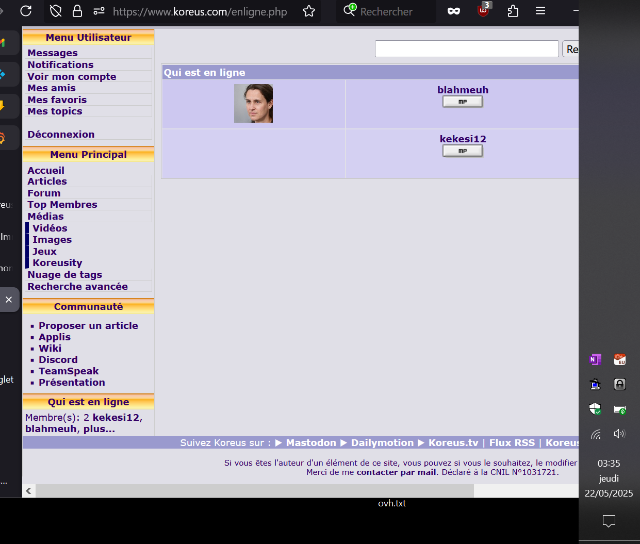This screenshot has width=640, height=544.
Task: Click the site security padlock icon
Action: coord(77,11)
